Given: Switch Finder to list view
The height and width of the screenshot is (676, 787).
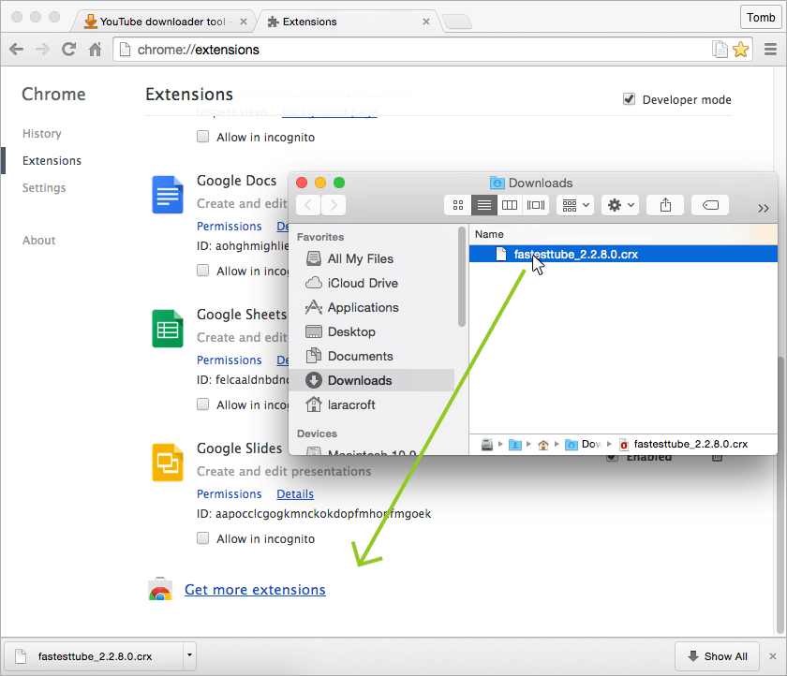Looking at the screenshot, I should pyautogui.click(x=483, y=205).
